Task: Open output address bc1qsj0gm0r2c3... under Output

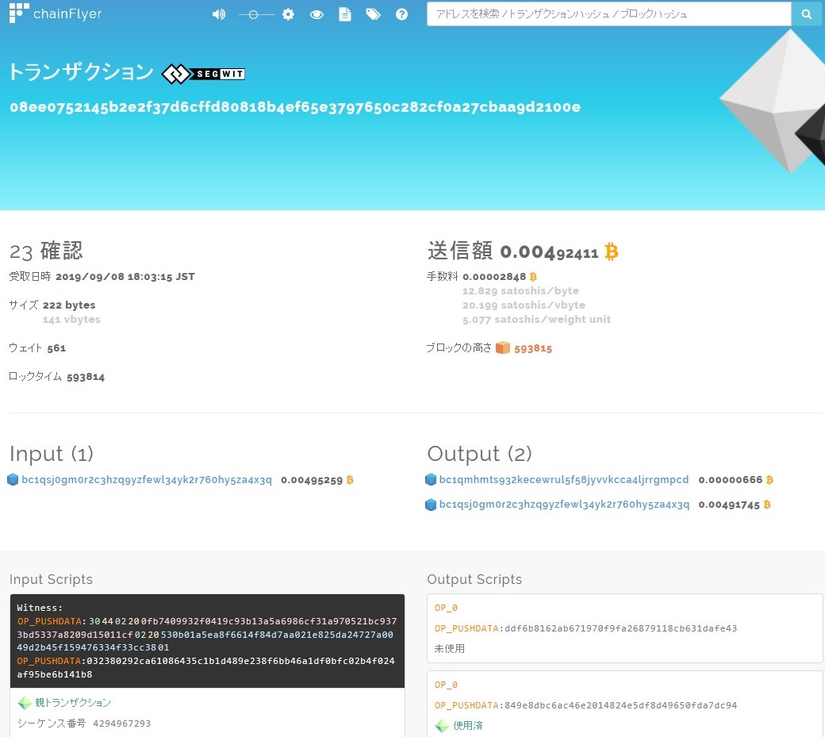Action: click(564, 504)
